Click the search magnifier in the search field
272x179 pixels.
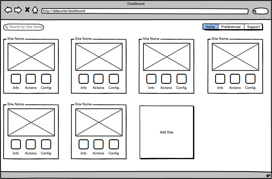point(6,27)
